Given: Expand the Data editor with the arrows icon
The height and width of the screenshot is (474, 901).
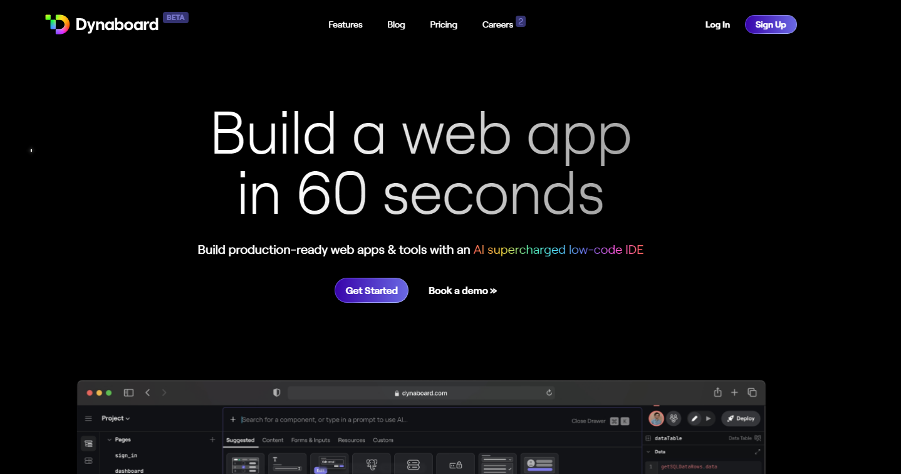Looking at the screenshot, I should pyautogui.click(x=758, y=451).
